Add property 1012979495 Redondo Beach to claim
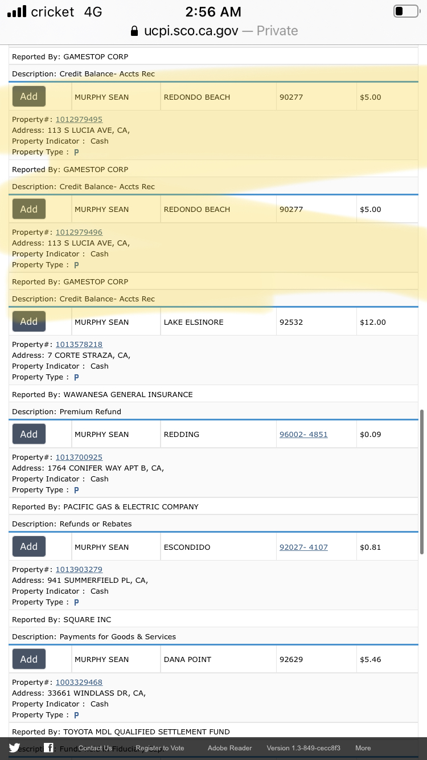427x760 pixels. 29,96
